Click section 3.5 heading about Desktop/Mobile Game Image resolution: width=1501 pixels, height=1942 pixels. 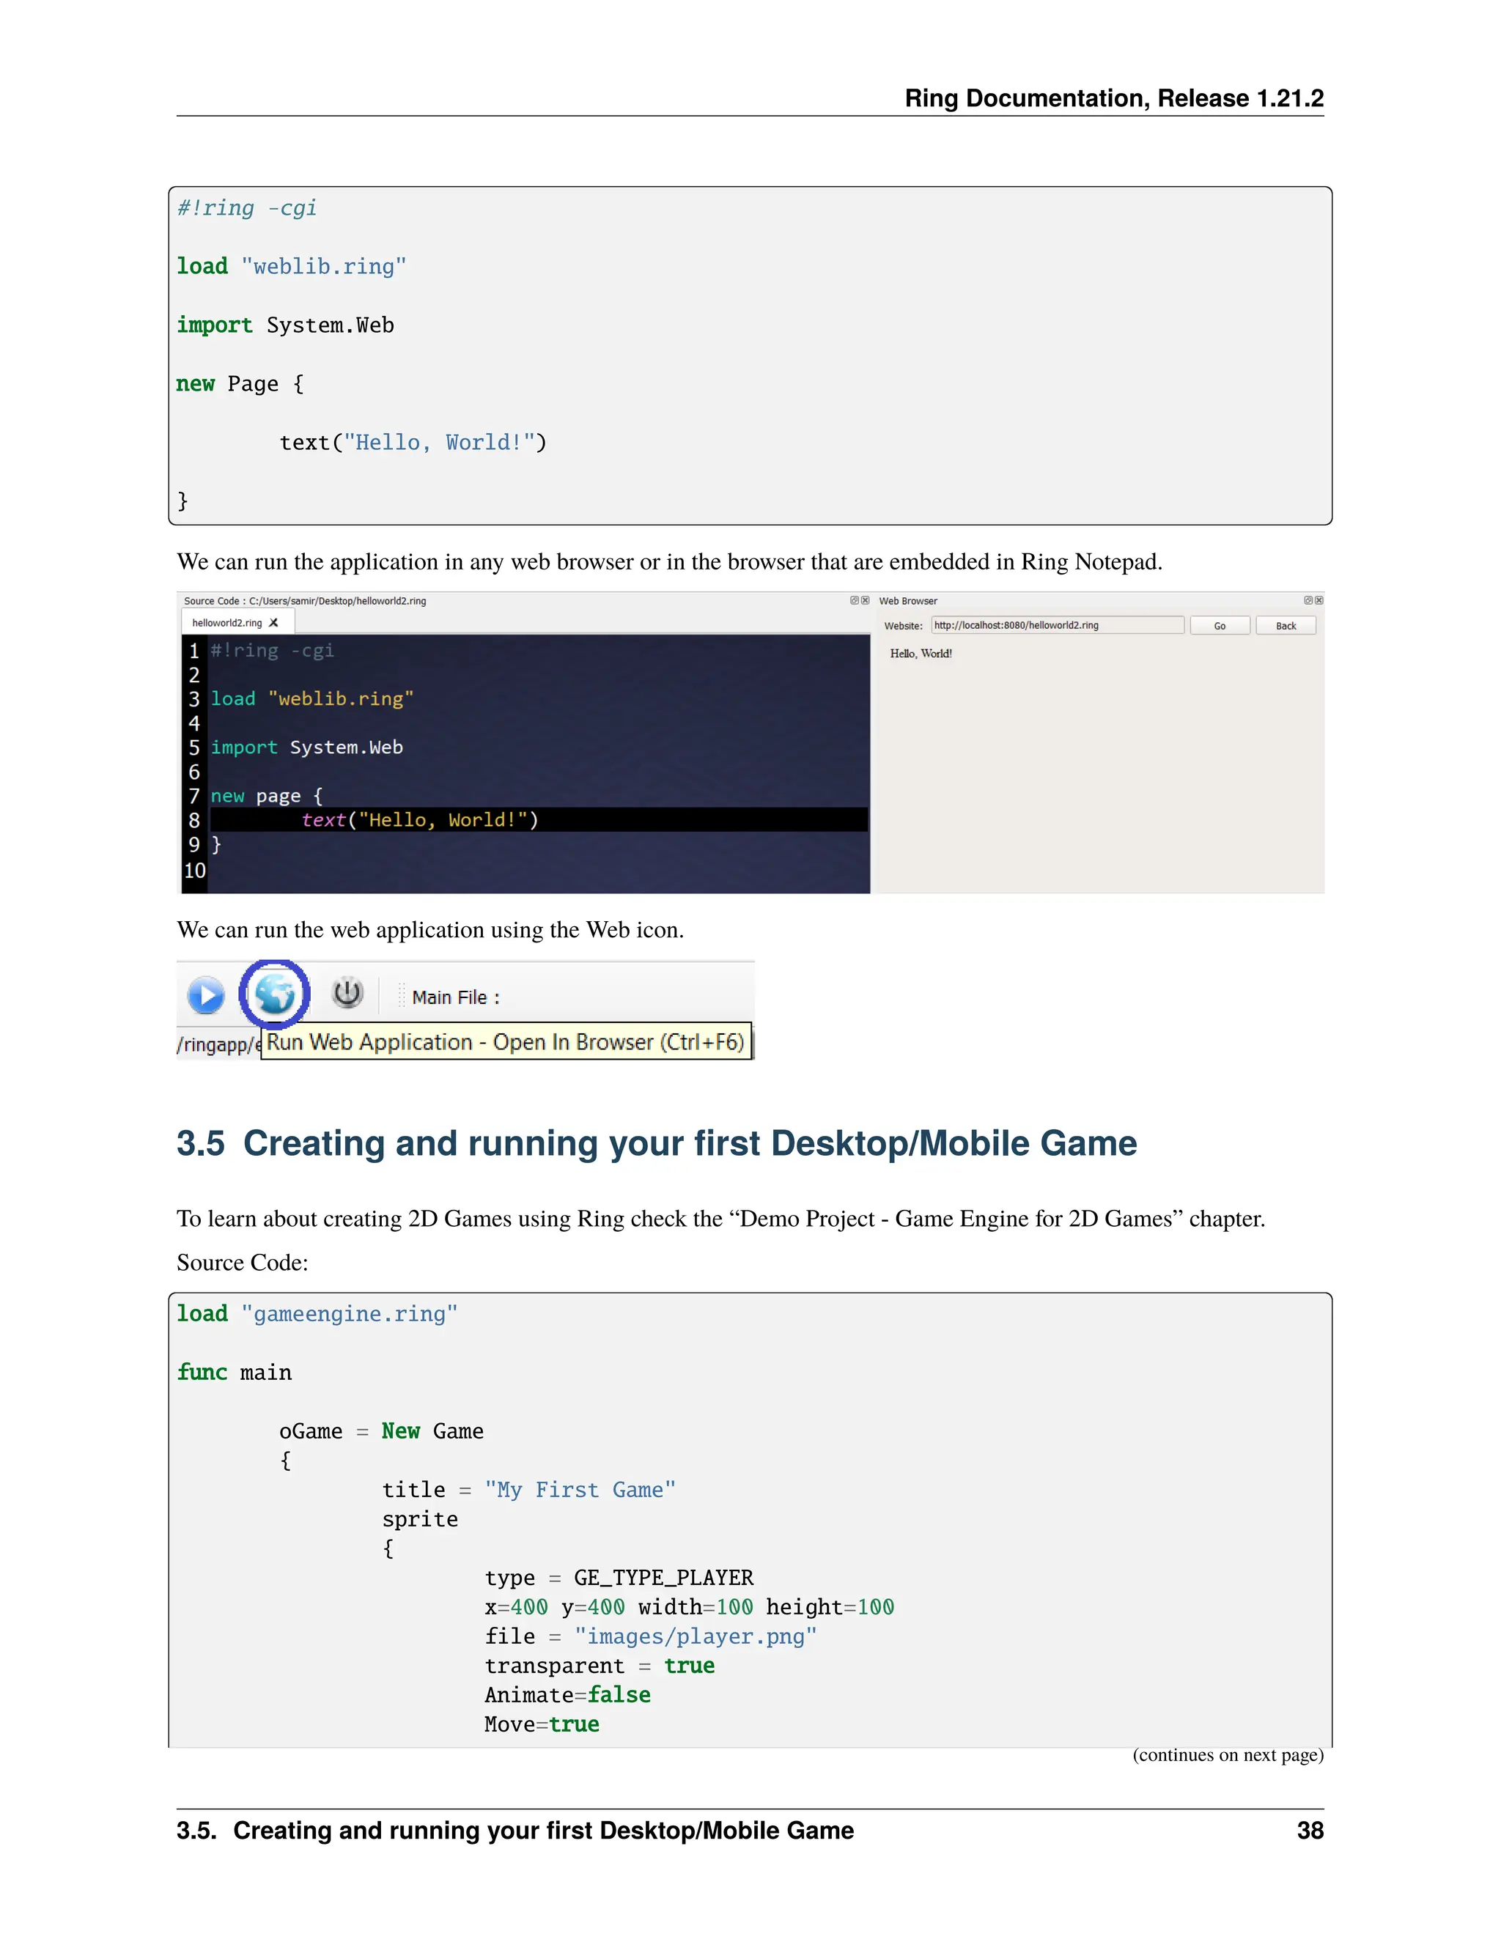tap(656, 1143)
